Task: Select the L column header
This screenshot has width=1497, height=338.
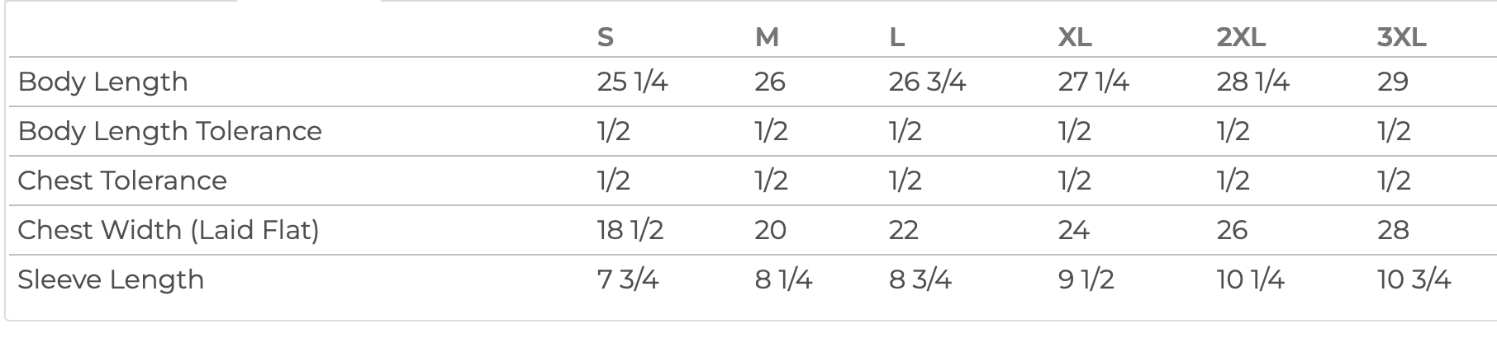Action: [896, 37]
